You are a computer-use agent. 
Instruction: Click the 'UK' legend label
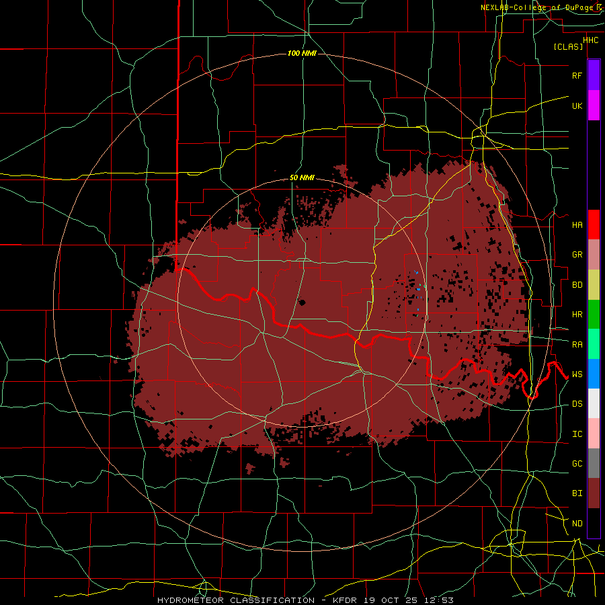pos(577,106)
